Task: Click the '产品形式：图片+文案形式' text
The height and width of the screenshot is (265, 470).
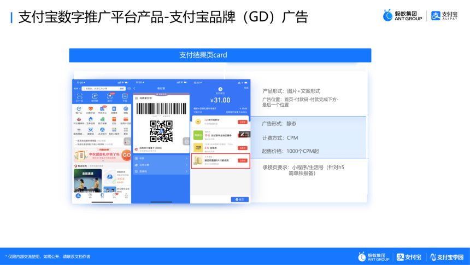Action: coord(291,91)
